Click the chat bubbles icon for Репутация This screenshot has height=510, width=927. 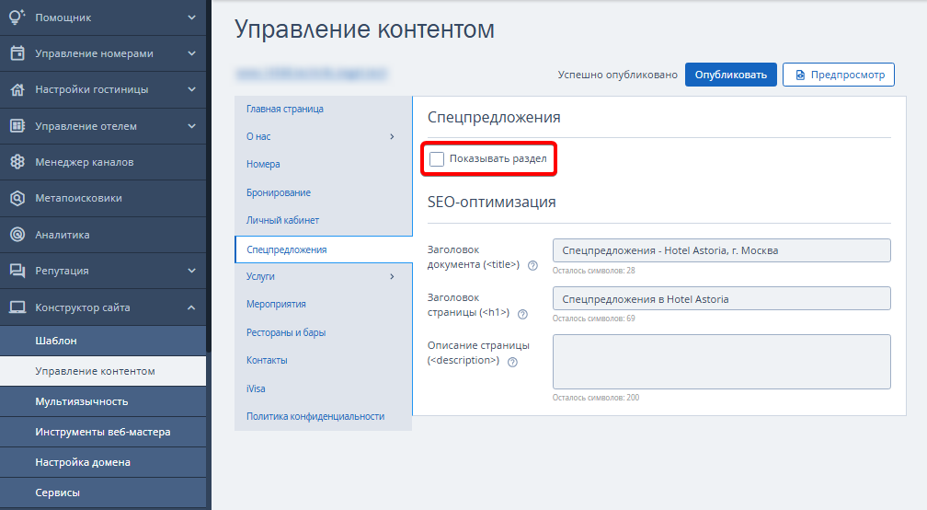click(x=17, y=271)
